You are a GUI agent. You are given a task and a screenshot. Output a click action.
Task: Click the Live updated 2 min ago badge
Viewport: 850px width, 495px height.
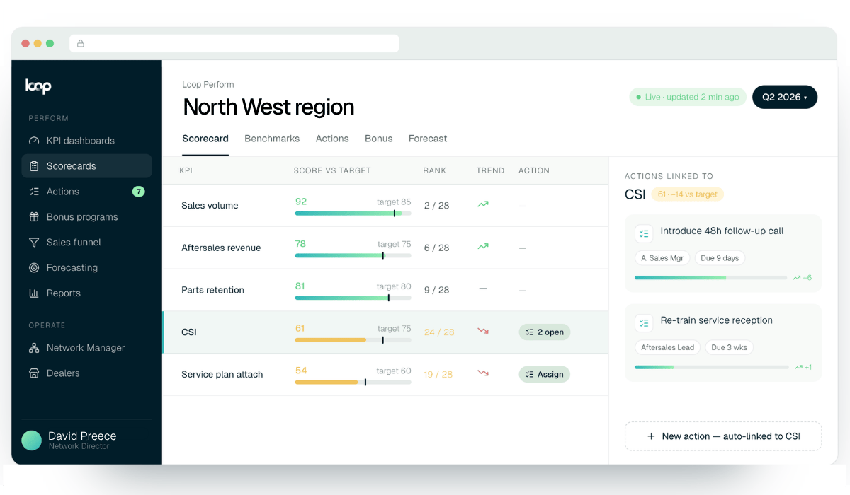[x=688, y=97]
